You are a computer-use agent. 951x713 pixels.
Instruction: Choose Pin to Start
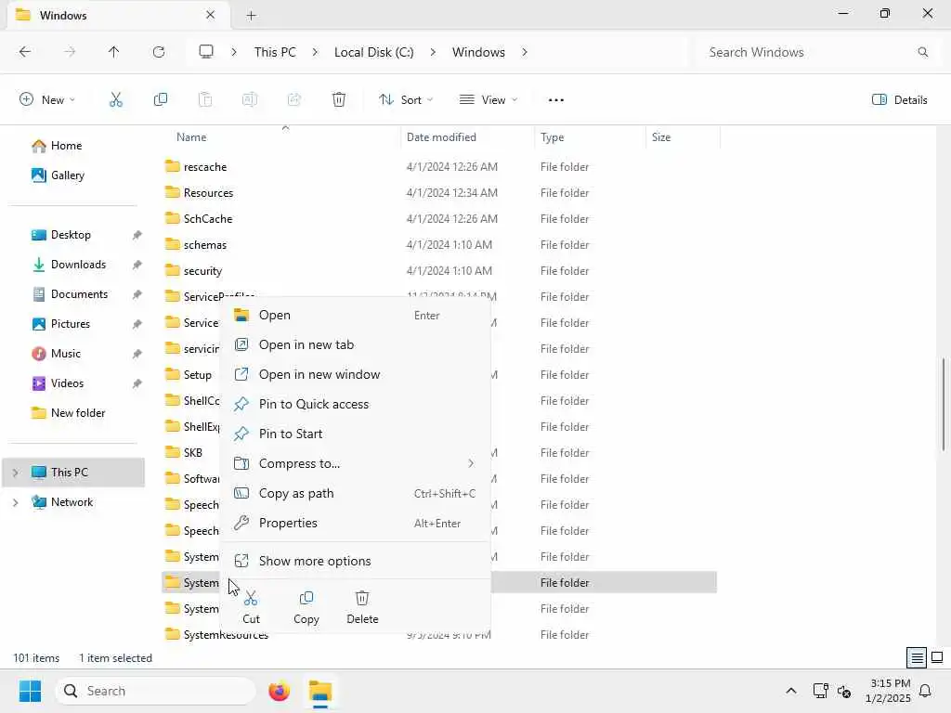356,434
